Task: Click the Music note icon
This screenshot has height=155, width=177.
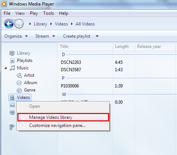Action: point(12,68)
